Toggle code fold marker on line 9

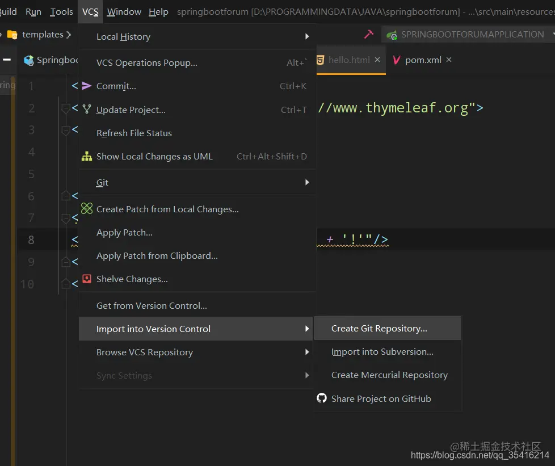tap(65, 262)
